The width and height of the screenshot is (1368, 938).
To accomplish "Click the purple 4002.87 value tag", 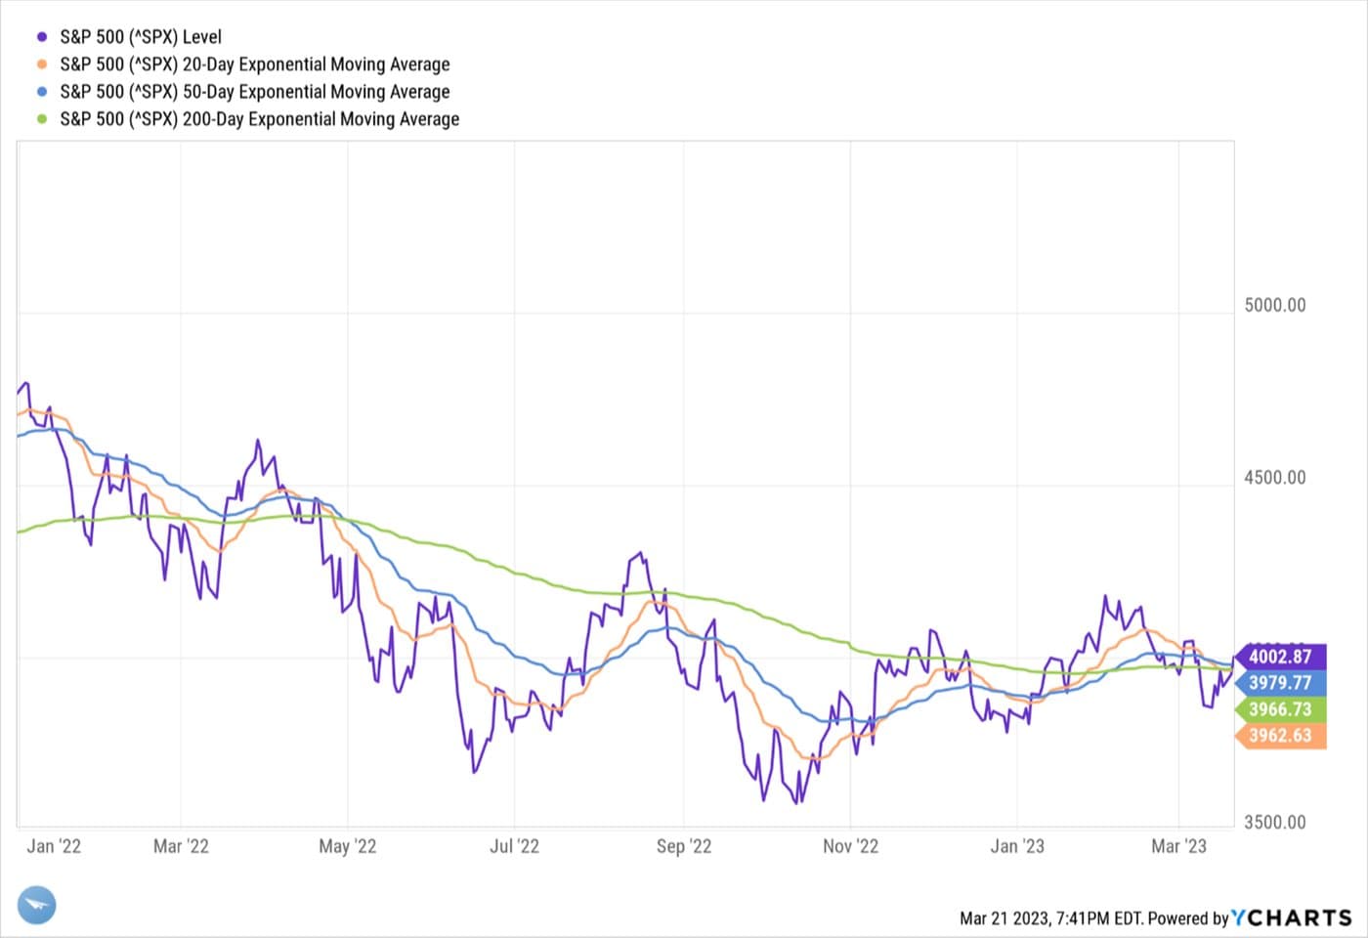I will coord(1280,657).
